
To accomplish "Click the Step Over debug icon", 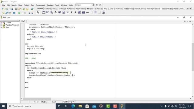I will click(32, 13).
